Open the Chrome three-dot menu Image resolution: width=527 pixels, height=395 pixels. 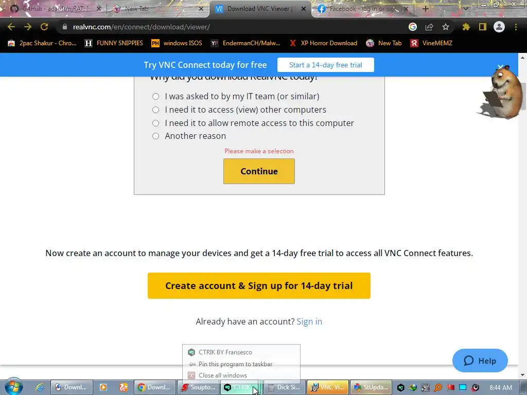pos(516,27)
